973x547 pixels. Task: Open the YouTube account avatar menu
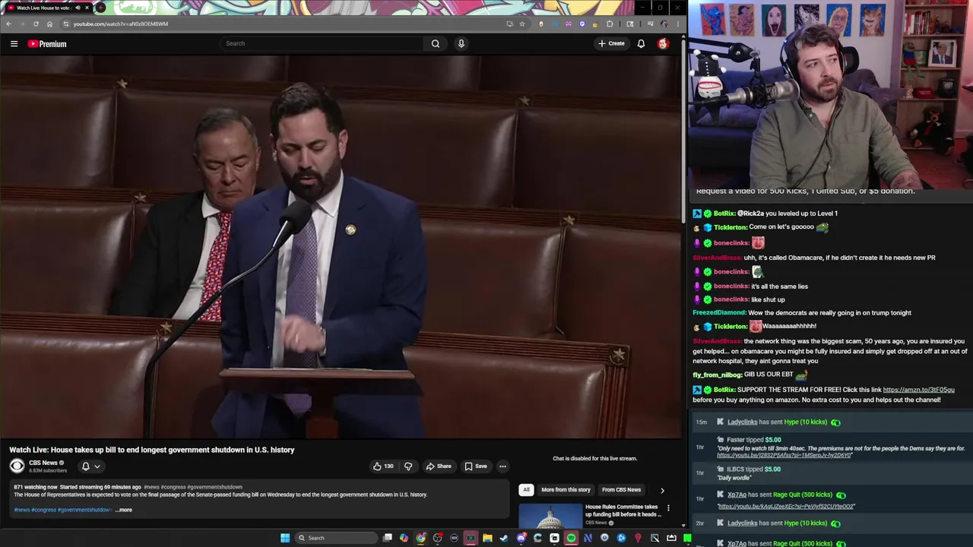pyautogui.click(x=663, y=43)
